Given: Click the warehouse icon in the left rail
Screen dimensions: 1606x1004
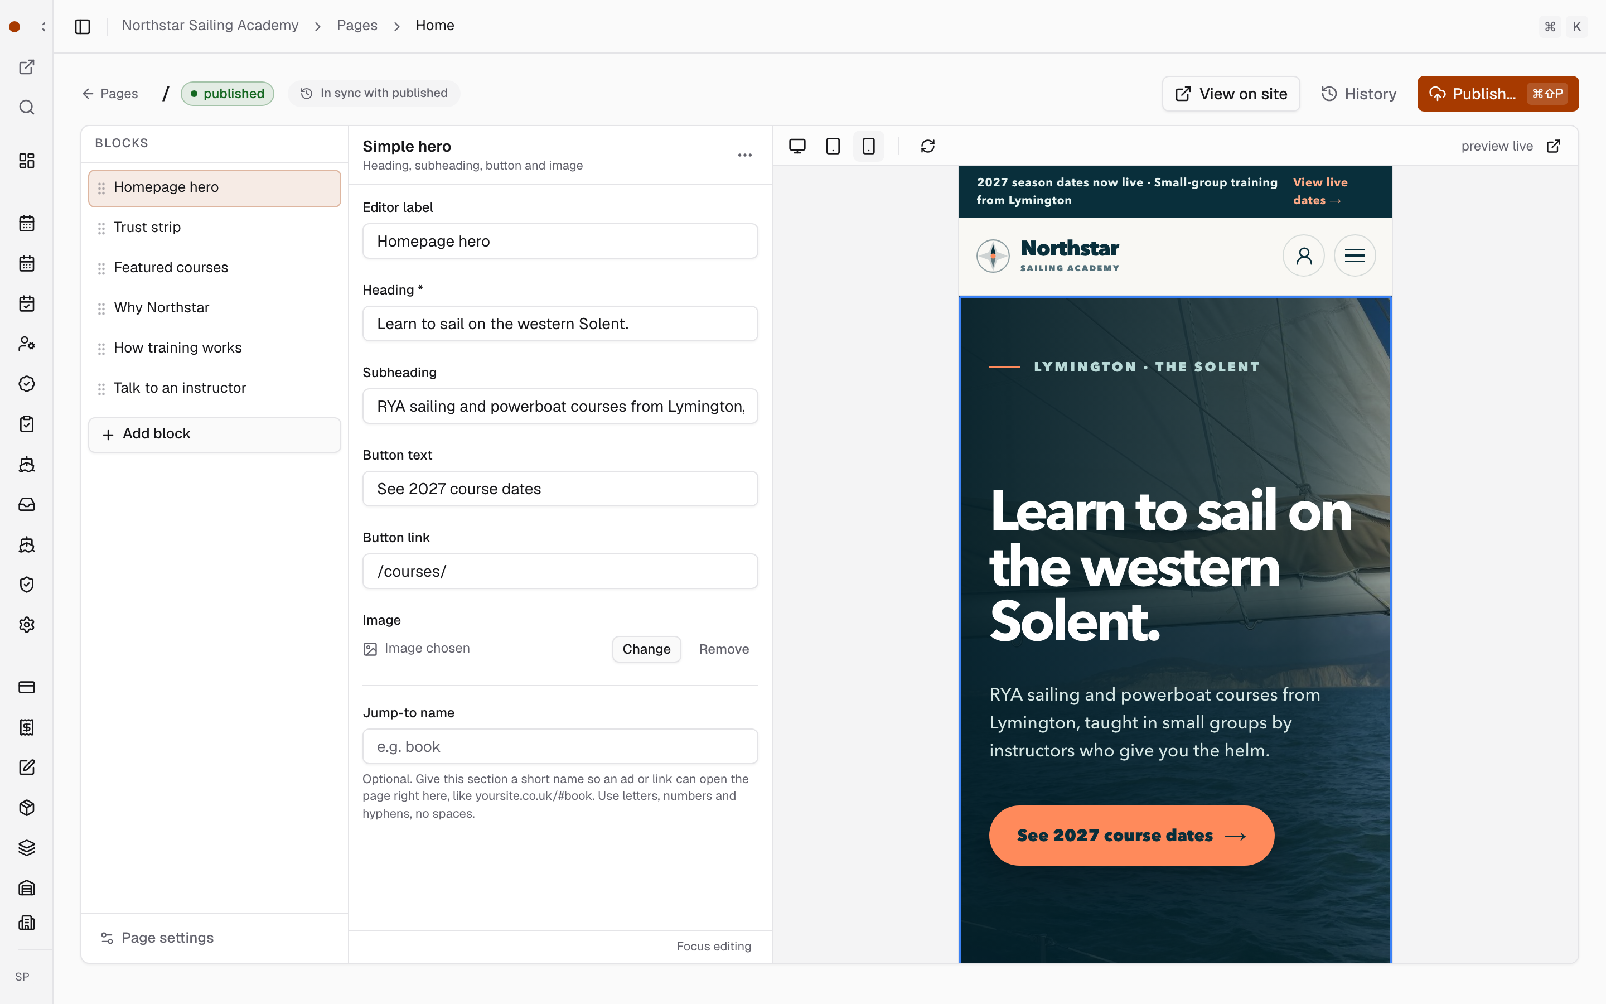Looking at the screenshot, I should pos(27,889).
